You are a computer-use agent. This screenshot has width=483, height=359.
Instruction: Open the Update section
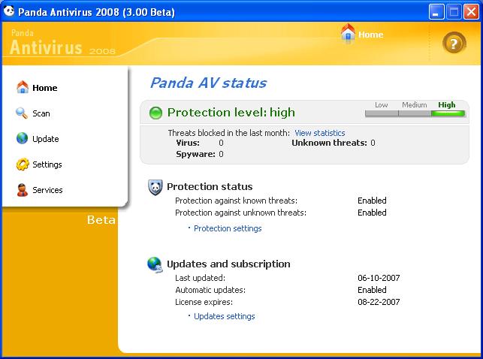tap(46, 139)
